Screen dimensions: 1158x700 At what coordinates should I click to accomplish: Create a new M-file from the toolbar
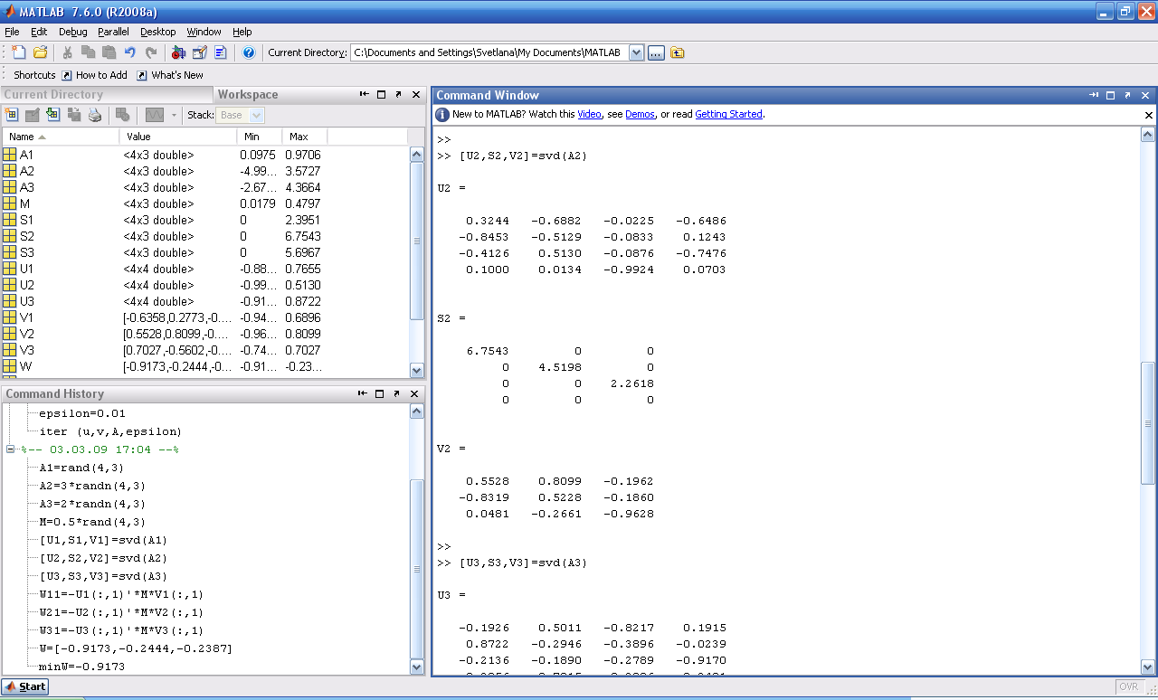click(19, 52)
